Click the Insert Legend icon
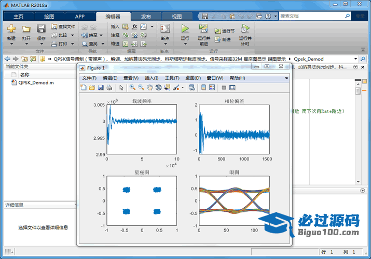The height and width of the screenshot is (259, 371). 212,88
